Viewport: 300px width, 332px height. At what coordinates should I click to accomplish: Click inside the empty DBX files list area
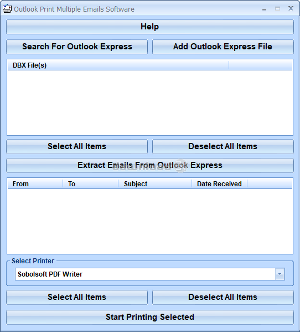(150, 103)
